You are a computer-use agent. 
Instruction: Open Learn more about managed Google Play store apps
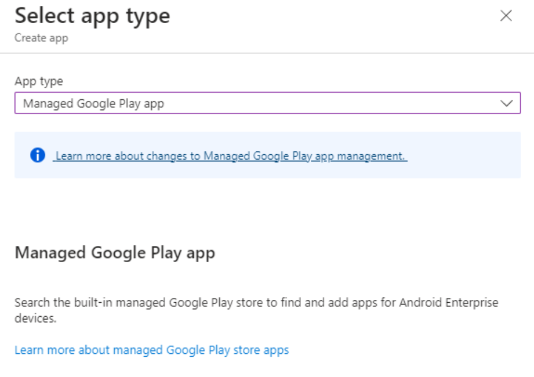(151, 350)
